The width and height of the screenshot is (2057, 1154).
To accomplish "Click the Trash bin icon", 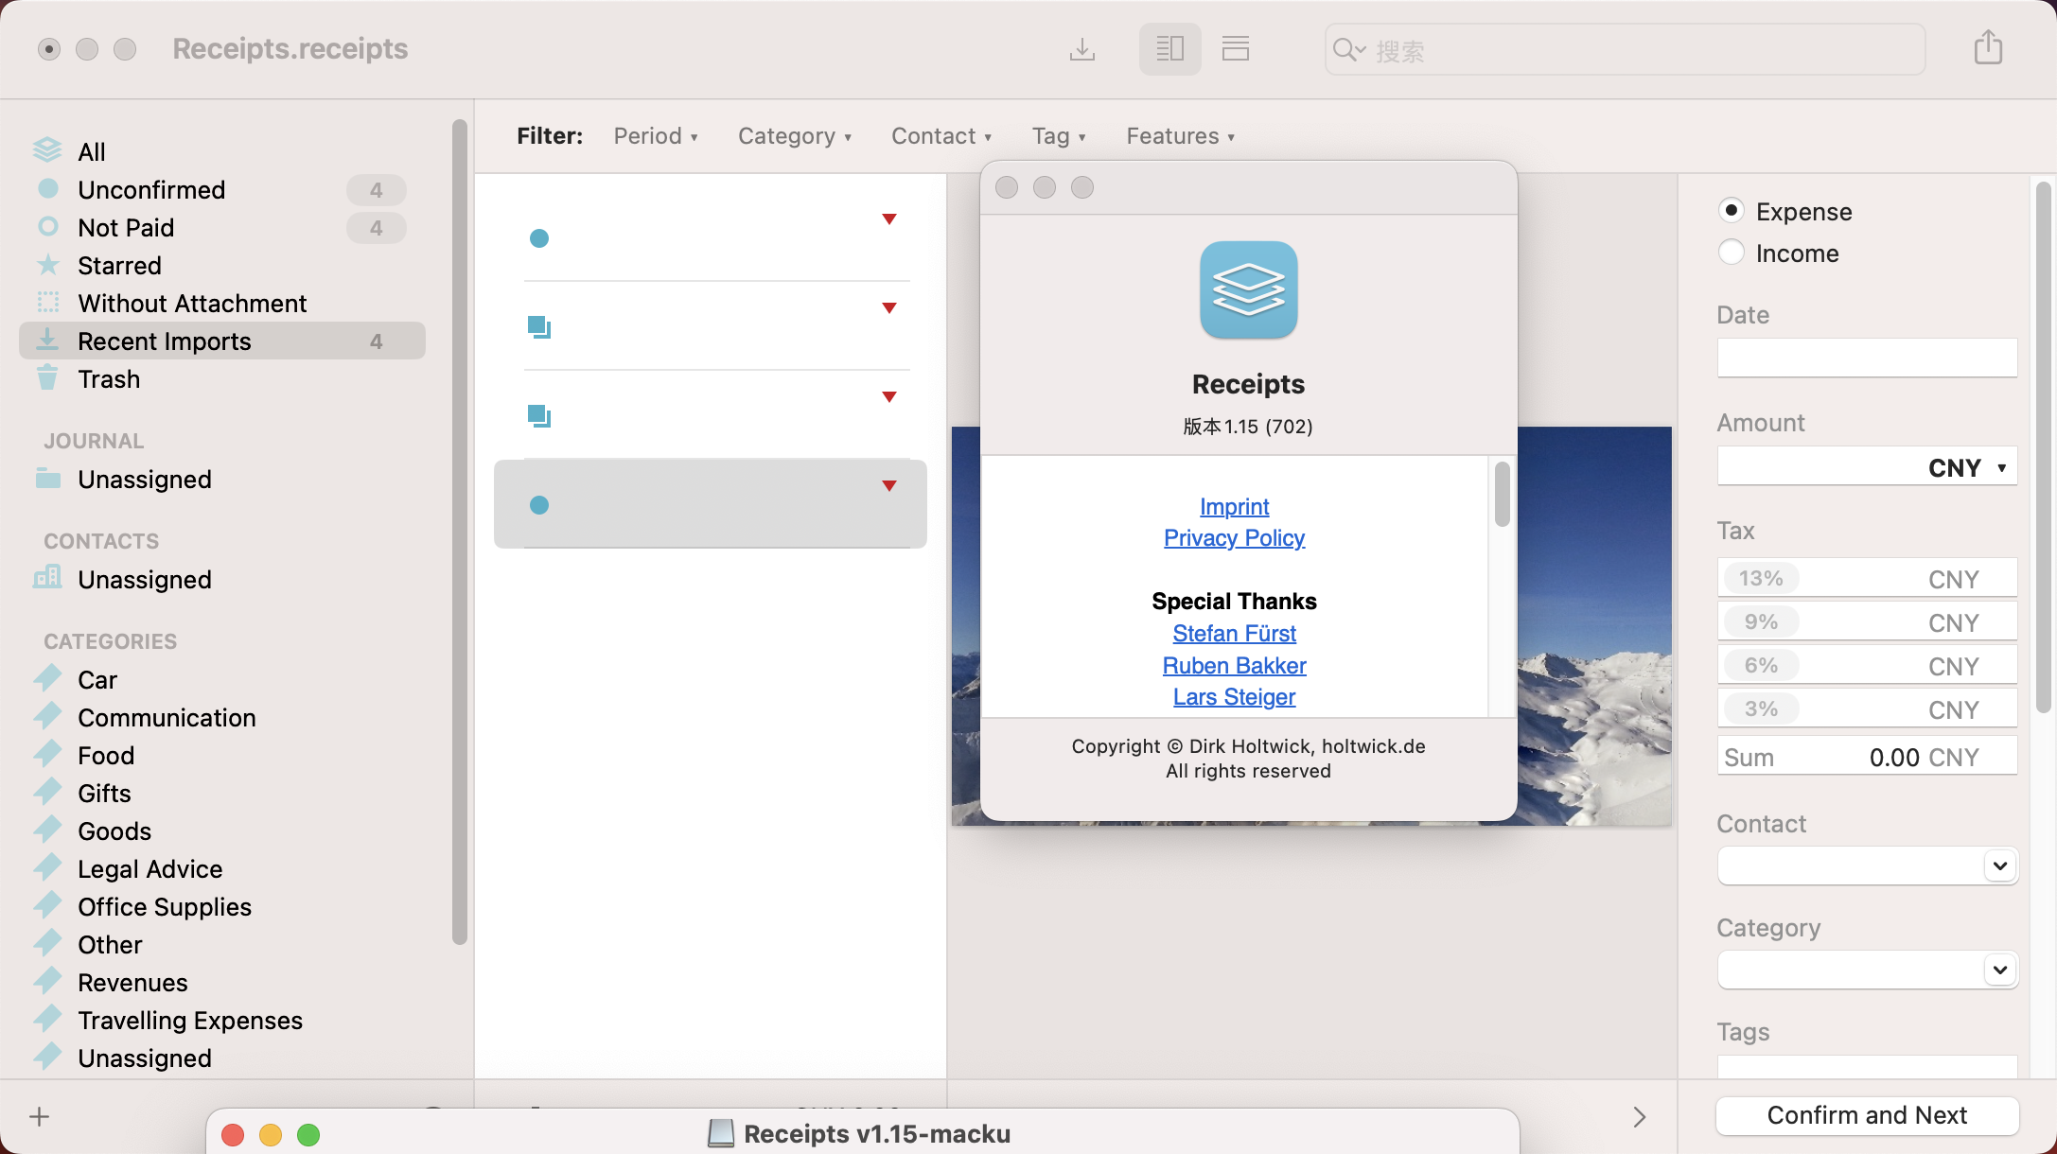I will click(x=47, y=377).
